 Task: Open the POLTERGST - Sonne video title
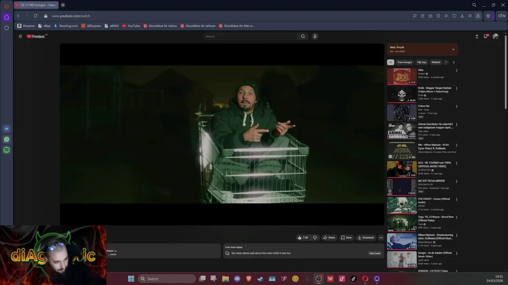pos(434,201)
